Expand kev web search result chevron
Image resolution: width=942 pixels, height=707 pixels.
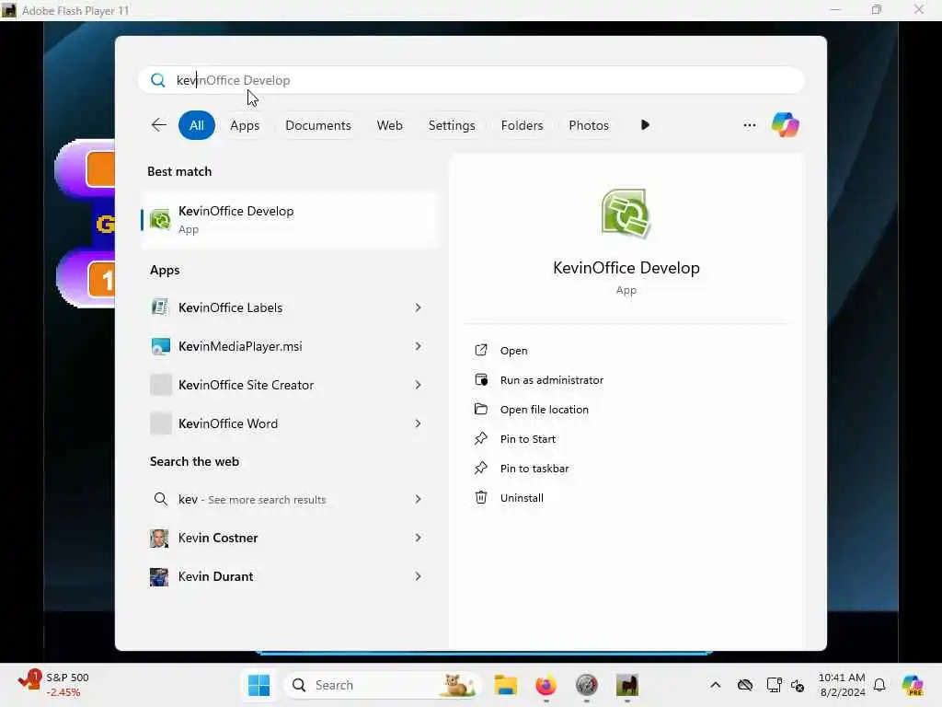tap(419, 499)
